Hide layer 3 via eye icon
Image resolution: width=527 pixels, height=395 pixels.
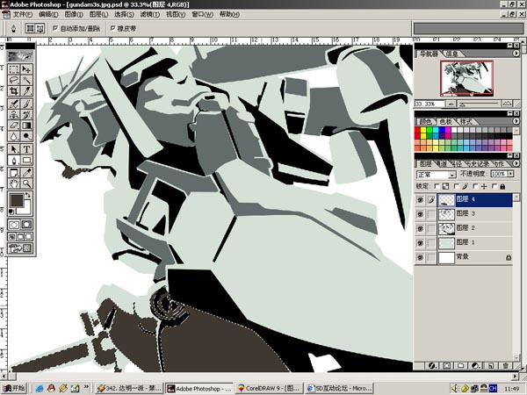pyautogui.click(x=420, y=214)
